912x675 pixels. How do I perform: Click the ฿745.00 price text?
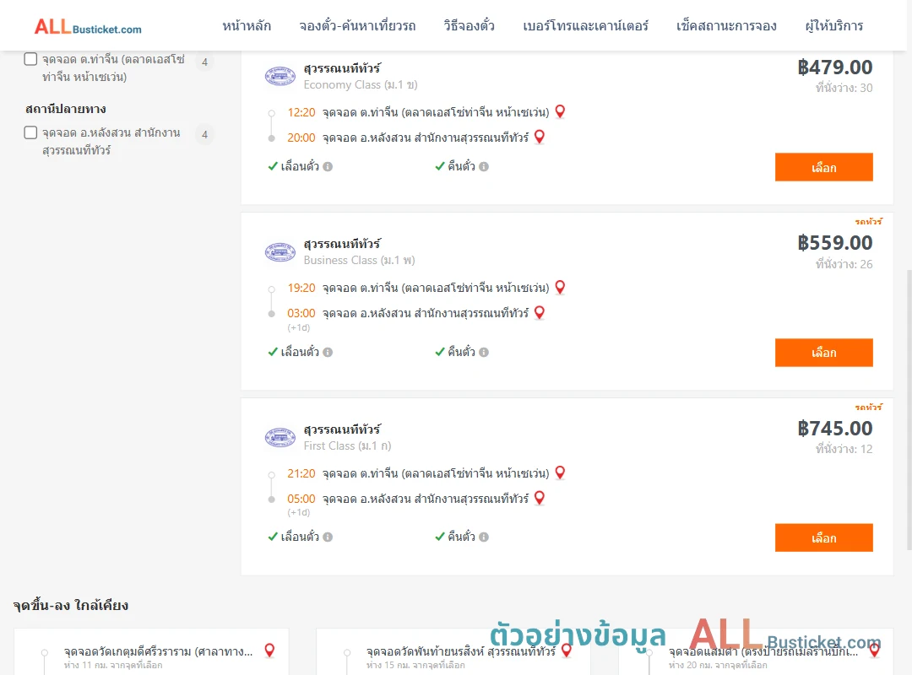834,429
